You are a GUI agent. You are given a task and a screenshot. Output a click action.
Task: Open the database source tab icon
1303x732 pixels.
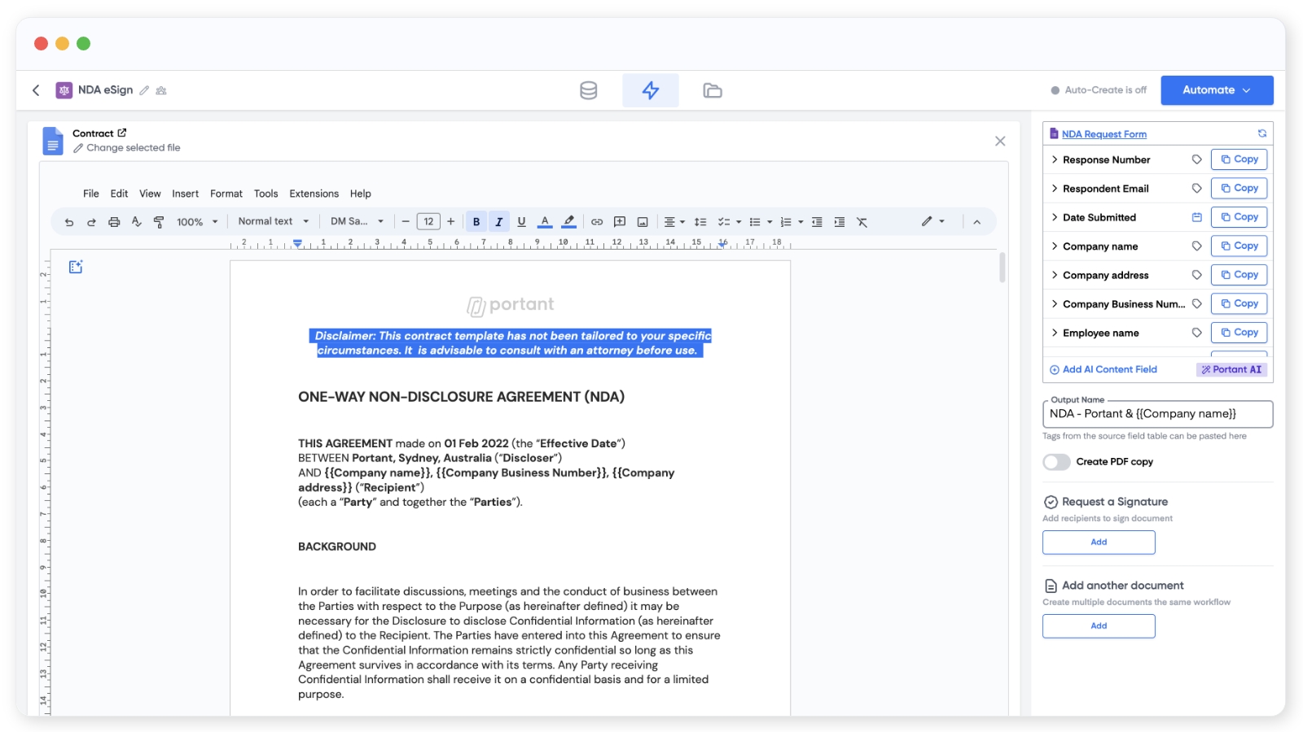(x=588, y=90)
